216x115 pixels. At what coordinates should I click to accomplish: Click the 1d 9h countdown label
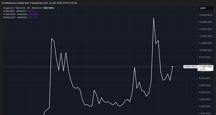[x=202, y=69]
